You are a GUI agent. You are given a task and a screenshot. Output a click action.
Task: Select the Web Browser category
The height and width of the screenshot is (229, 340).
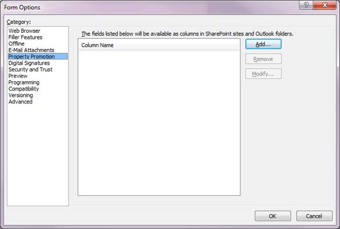coord(24,31)
